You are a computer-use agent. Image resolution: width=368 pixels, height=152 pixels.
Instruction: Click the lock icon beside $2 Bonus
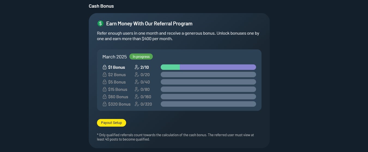point(104,74)
